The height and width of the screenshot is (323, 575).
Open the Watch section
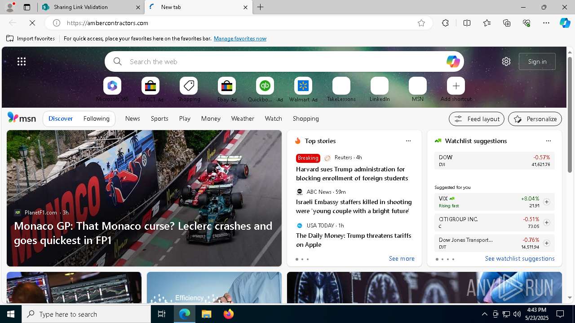click(x=274, y=118)
